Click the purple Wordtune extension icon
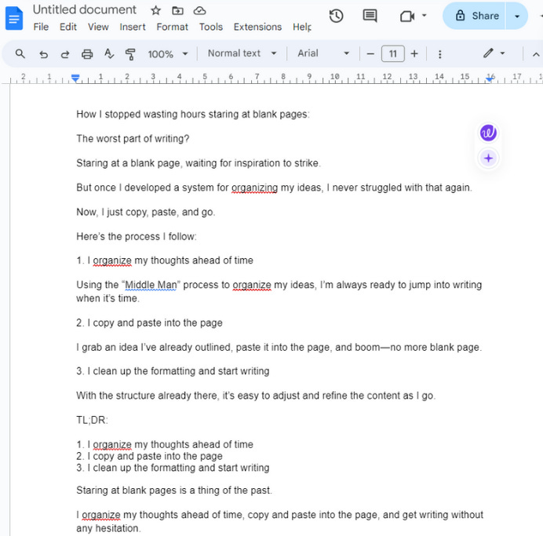543x536 pixels. coord(488,133)
